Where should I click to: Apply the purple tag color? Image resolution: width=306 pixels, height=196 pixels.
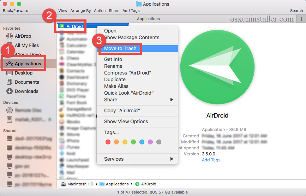[x=150, y=142]
